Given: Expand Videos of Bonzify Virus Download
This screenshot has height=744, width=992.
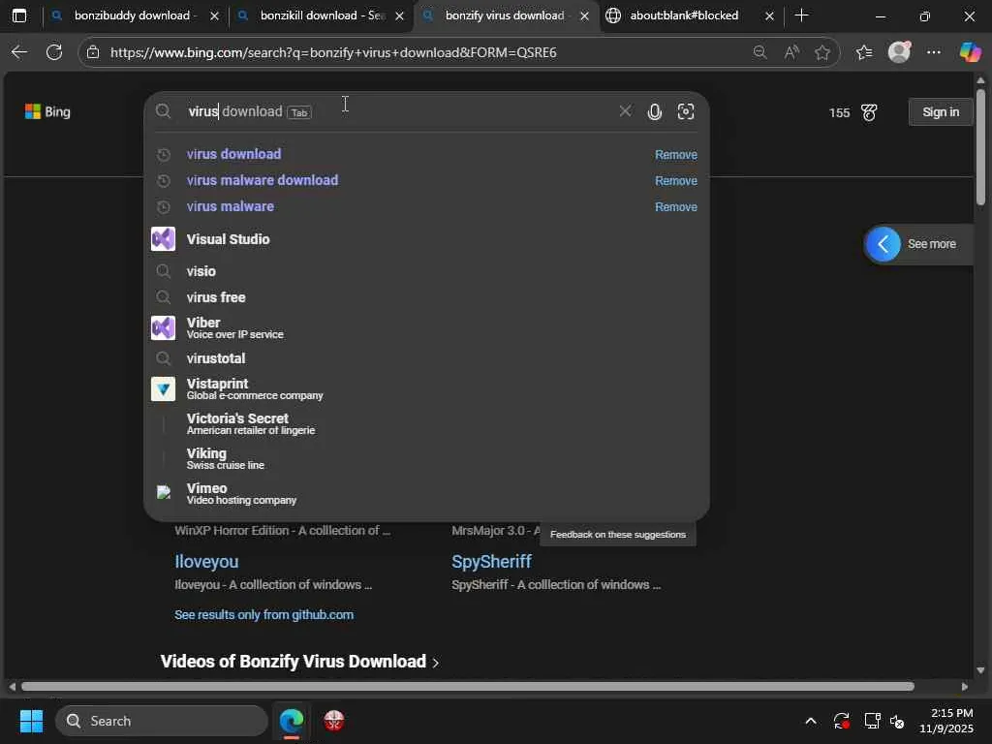Looking at the screenshot, I should 299,662.
